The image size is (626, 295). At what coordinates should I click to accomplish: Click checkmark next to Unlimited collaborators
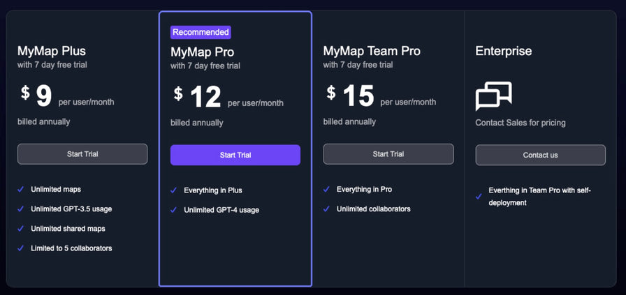(x=326, y=209)
